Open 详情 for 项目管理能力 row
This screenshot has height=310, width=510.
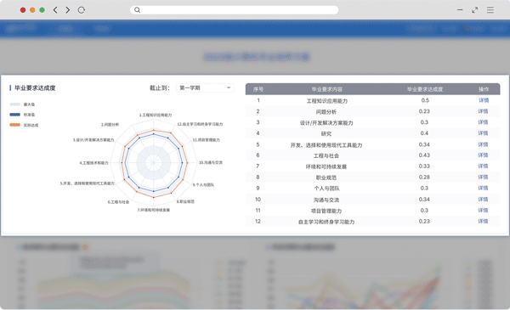pyautogui.click(x=484, y=211)
